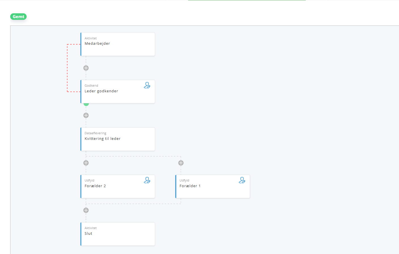The image size is (399, 254).
Task: Open the Leder godkender approval step
Action: coord(118,91)
